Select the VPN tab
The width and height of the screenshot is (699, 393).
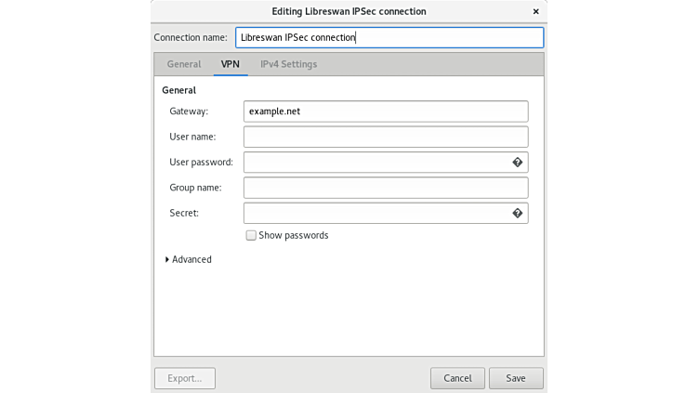(231, 64)
